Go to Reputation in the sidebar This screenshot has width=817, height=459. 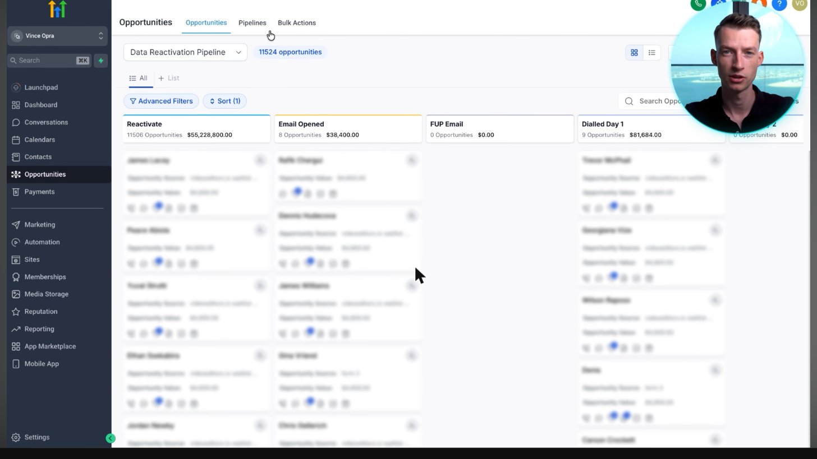point(40,312)
